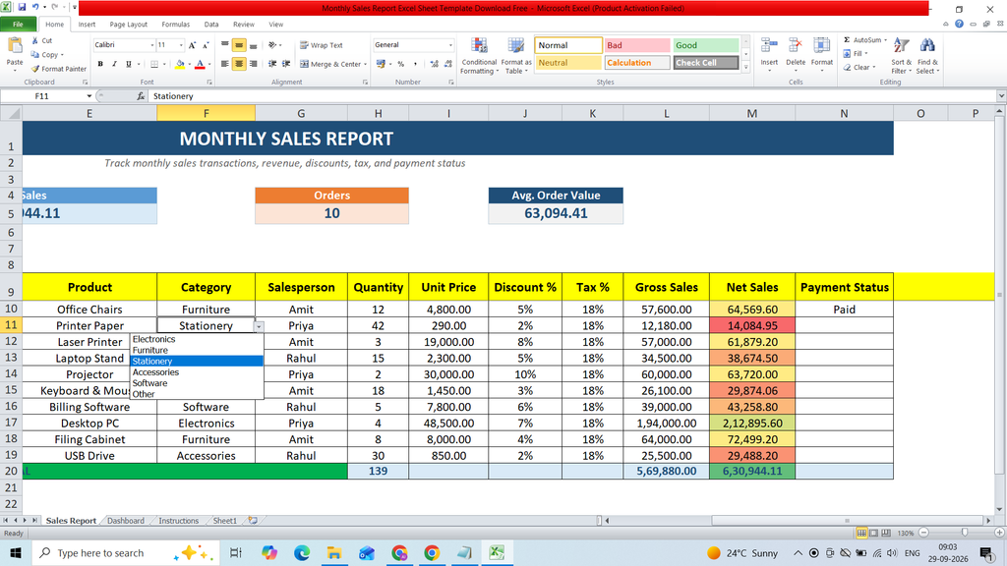Click the Percent Style icon

point(401,64)
